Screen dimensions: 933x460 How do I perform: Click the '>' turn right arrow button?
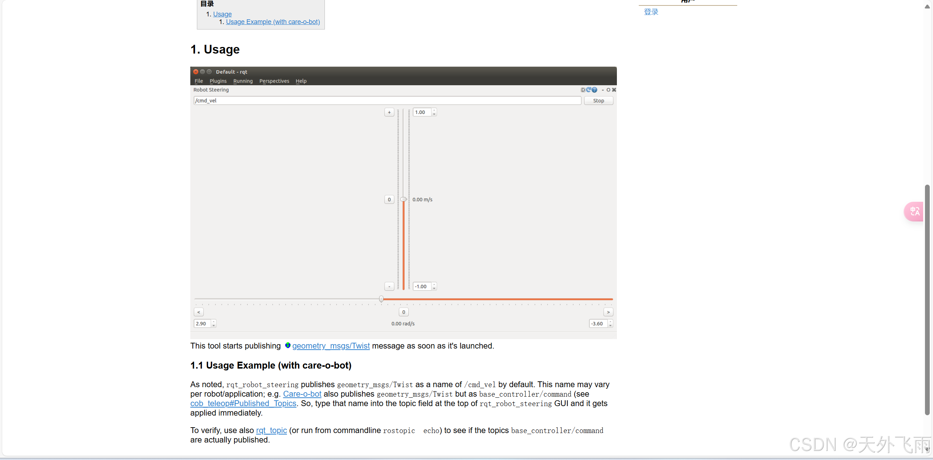(x=608, y=312)
